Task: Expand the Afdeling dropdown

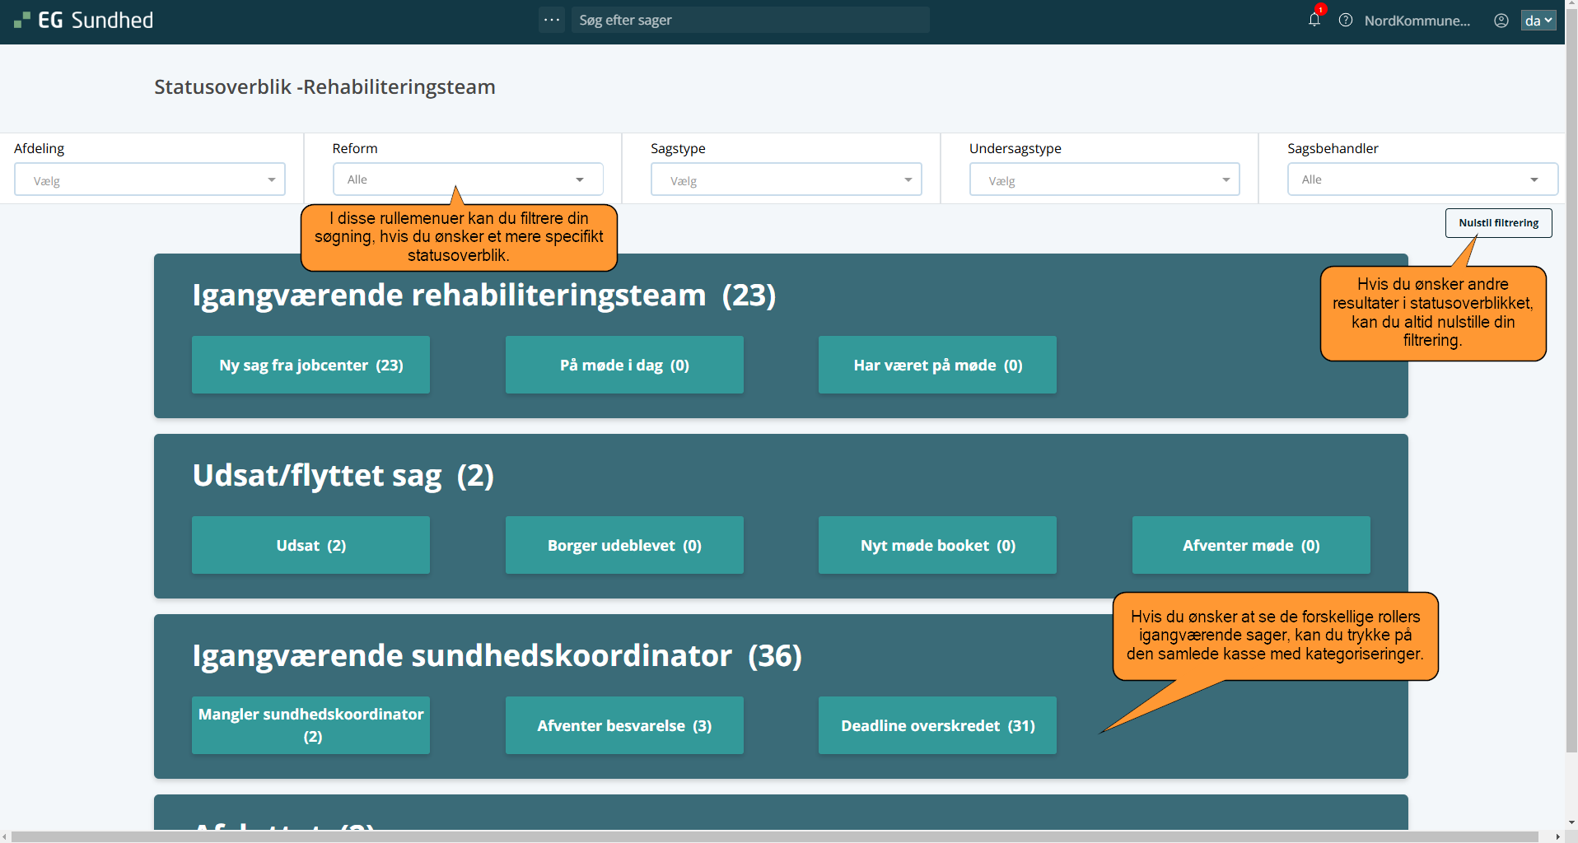Action: coord(150,179)
